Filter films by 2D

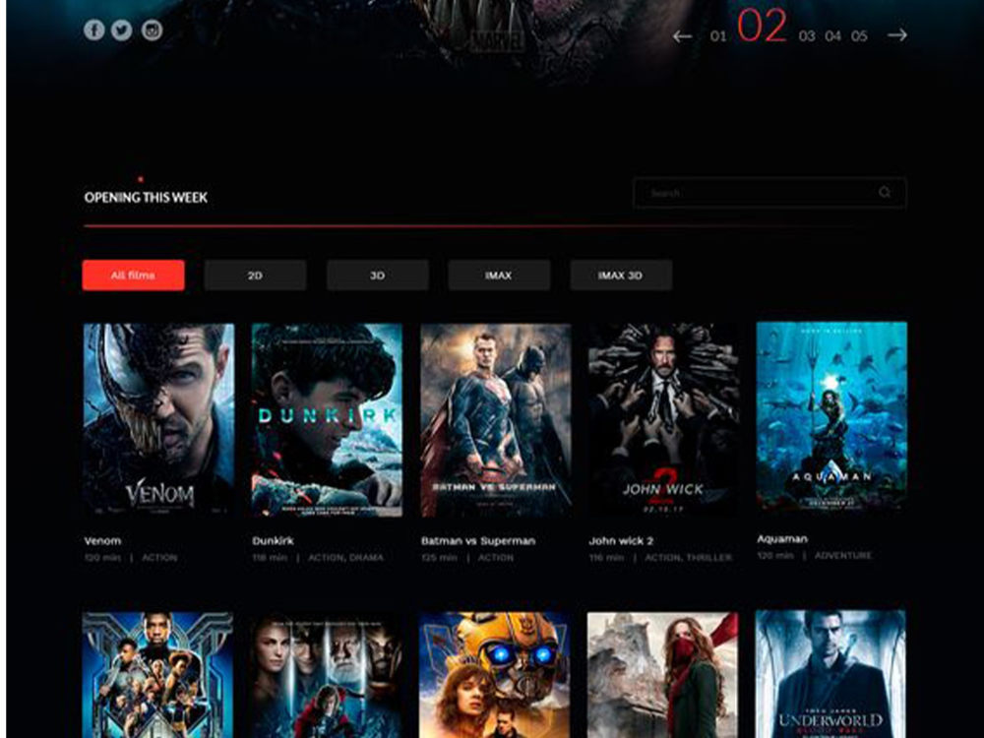coord(255,275)
